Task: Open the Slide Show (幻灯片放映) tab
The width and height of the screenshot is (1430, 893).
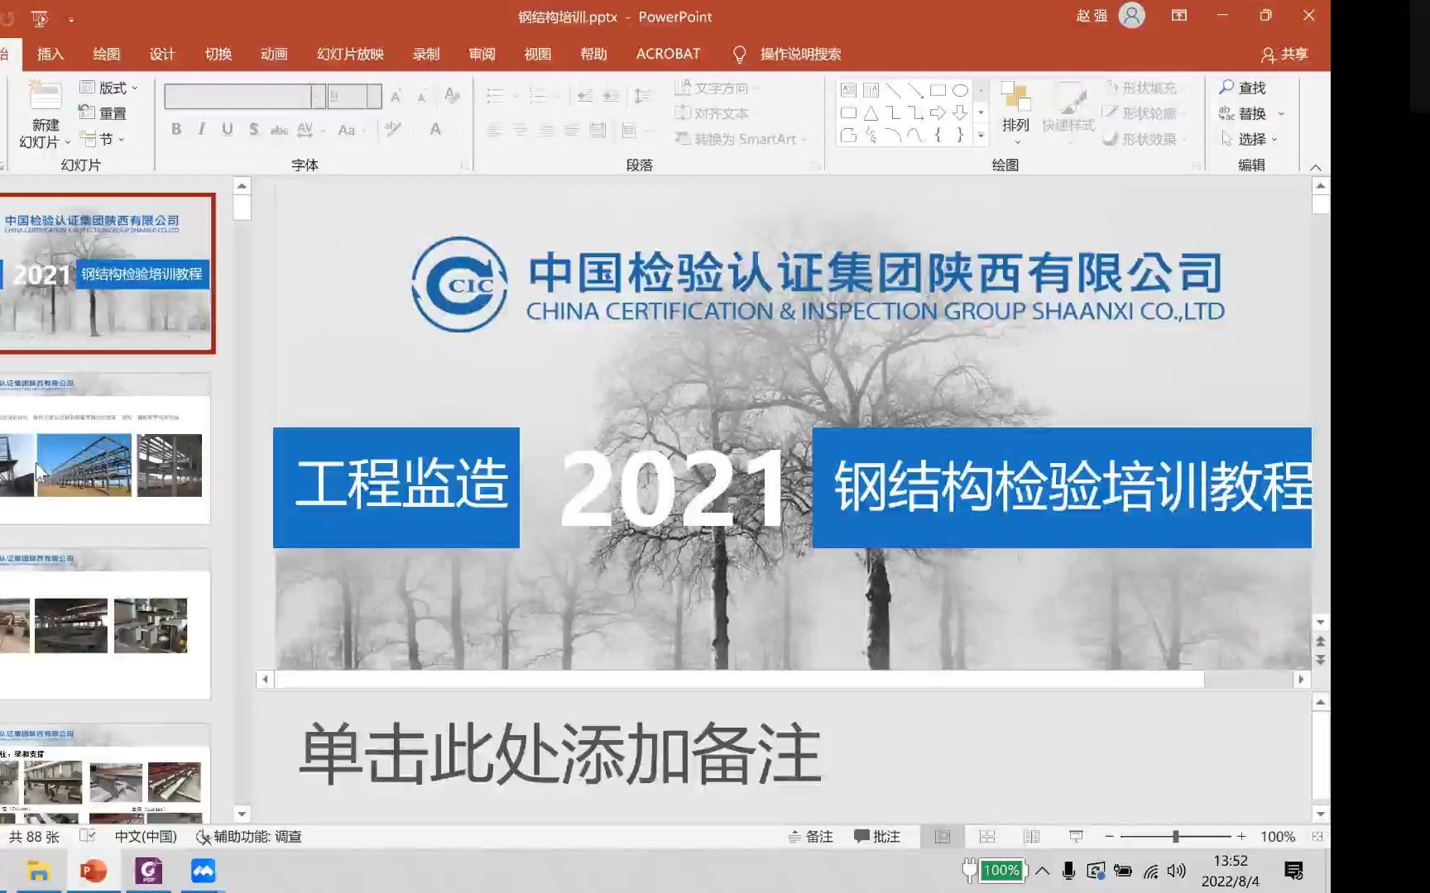Action: (350, 54)
